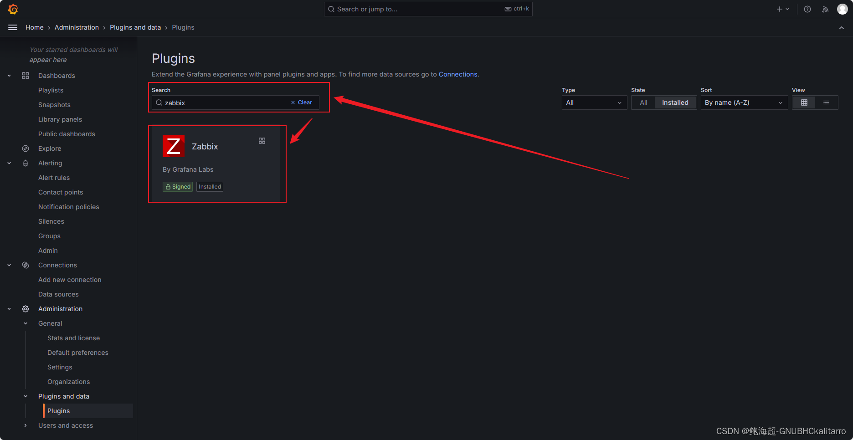853x440 pixels.
Task: Go to Administration breadcrumb
Action: pos(77,27)
